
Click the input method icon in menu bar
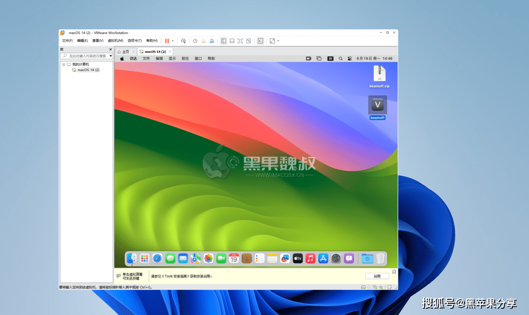(x=330, y=59)
